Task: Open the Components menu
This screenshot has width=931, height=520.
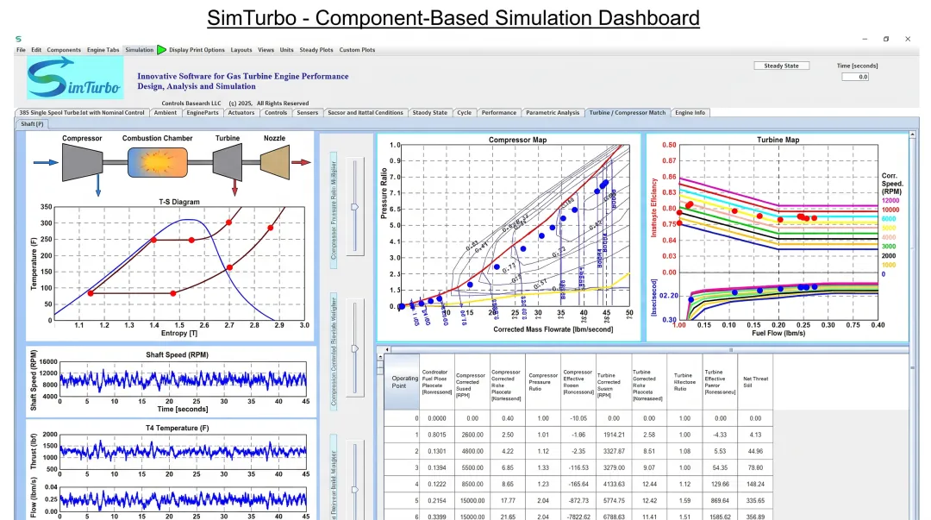Action: 64,50
